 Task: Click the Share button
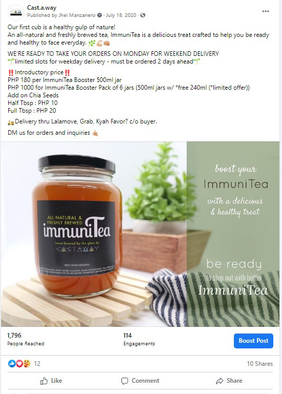(229, 381)
